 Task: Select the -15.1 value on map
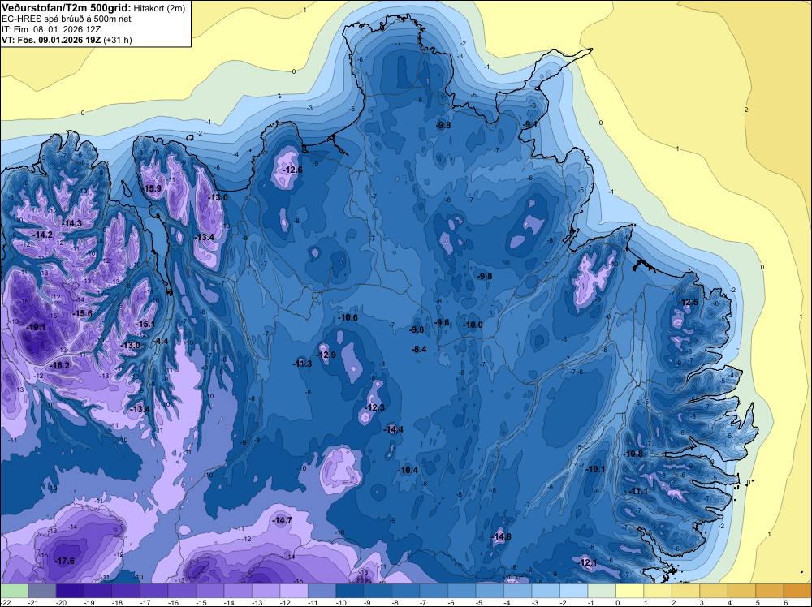tap(145, 324)
